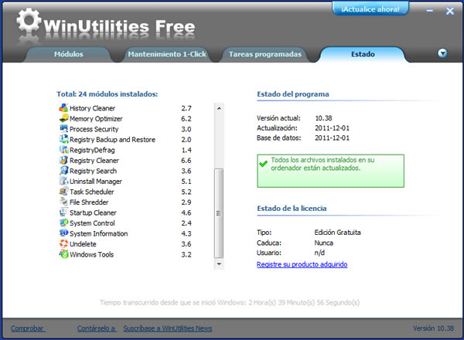The image size is (464, 340).
Task: Click the Registry Search module icon
Action: pos(63,171)
